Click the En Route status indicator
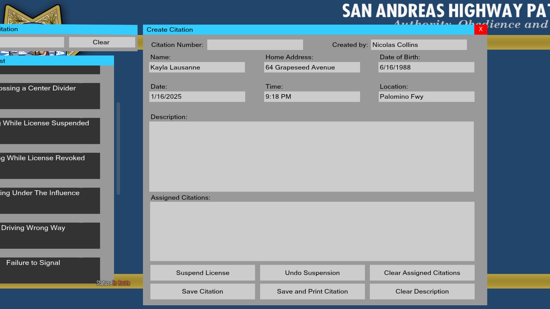The width and height of the screenshot is (550, 309). [x=121, y=283]
